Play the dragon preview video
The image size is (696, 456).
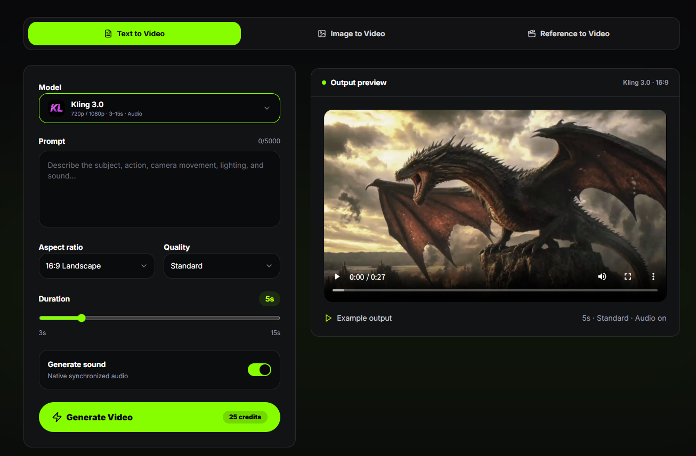pos(337,276)
